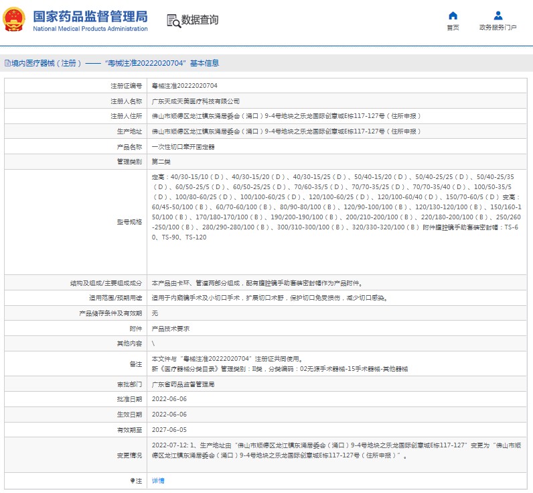Image resolution: width=533 pixels, height=493 pixels.
Task: Click 注册人住所 row label
Action: 126,116
